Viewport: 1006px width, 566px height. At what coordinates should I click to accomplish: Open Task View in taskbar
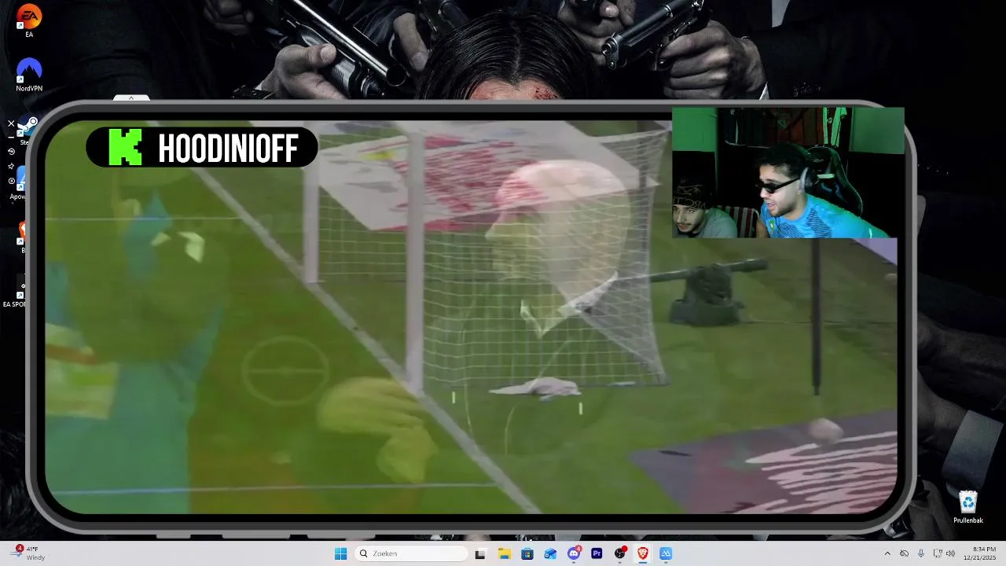[480, 553]
